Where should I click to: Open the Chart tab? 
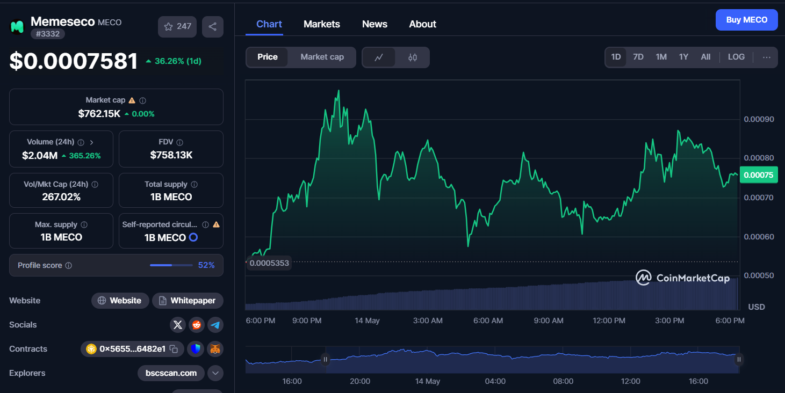tap(269, 24)
